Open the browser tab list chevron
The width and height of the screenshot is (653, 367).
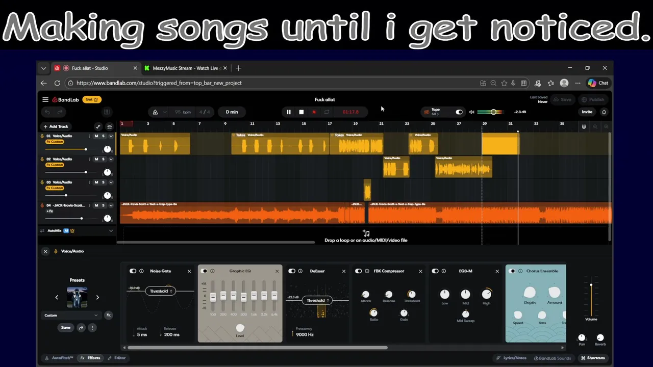click(x=43, y=68)
